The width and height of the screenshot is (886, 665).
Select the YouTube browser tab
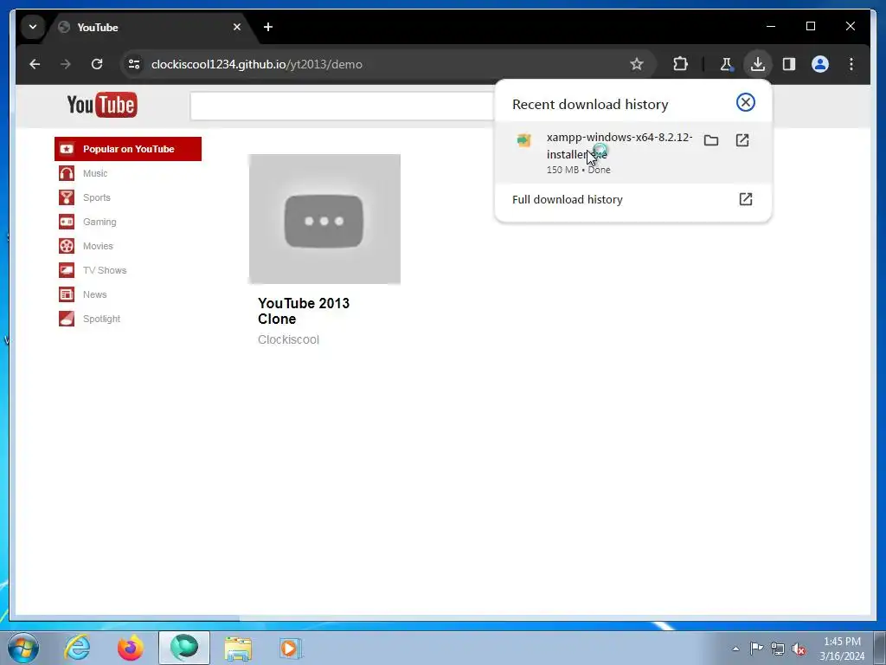(x=151, y=27)
